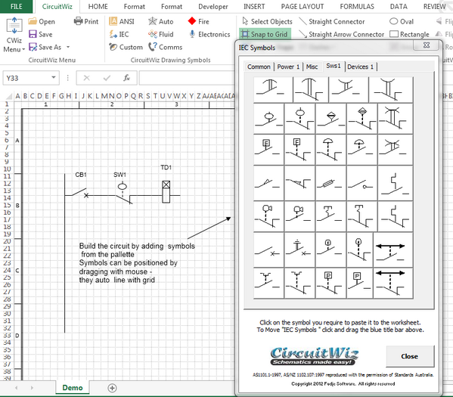Select the CircuitWiz ribbon tab
This screenshot has height=397, width=453.
tap(57, 6)
